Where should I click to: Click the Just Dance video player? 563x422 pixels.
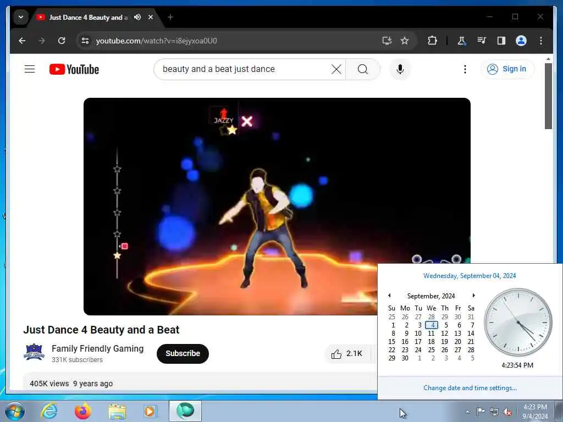pos(277,207)
